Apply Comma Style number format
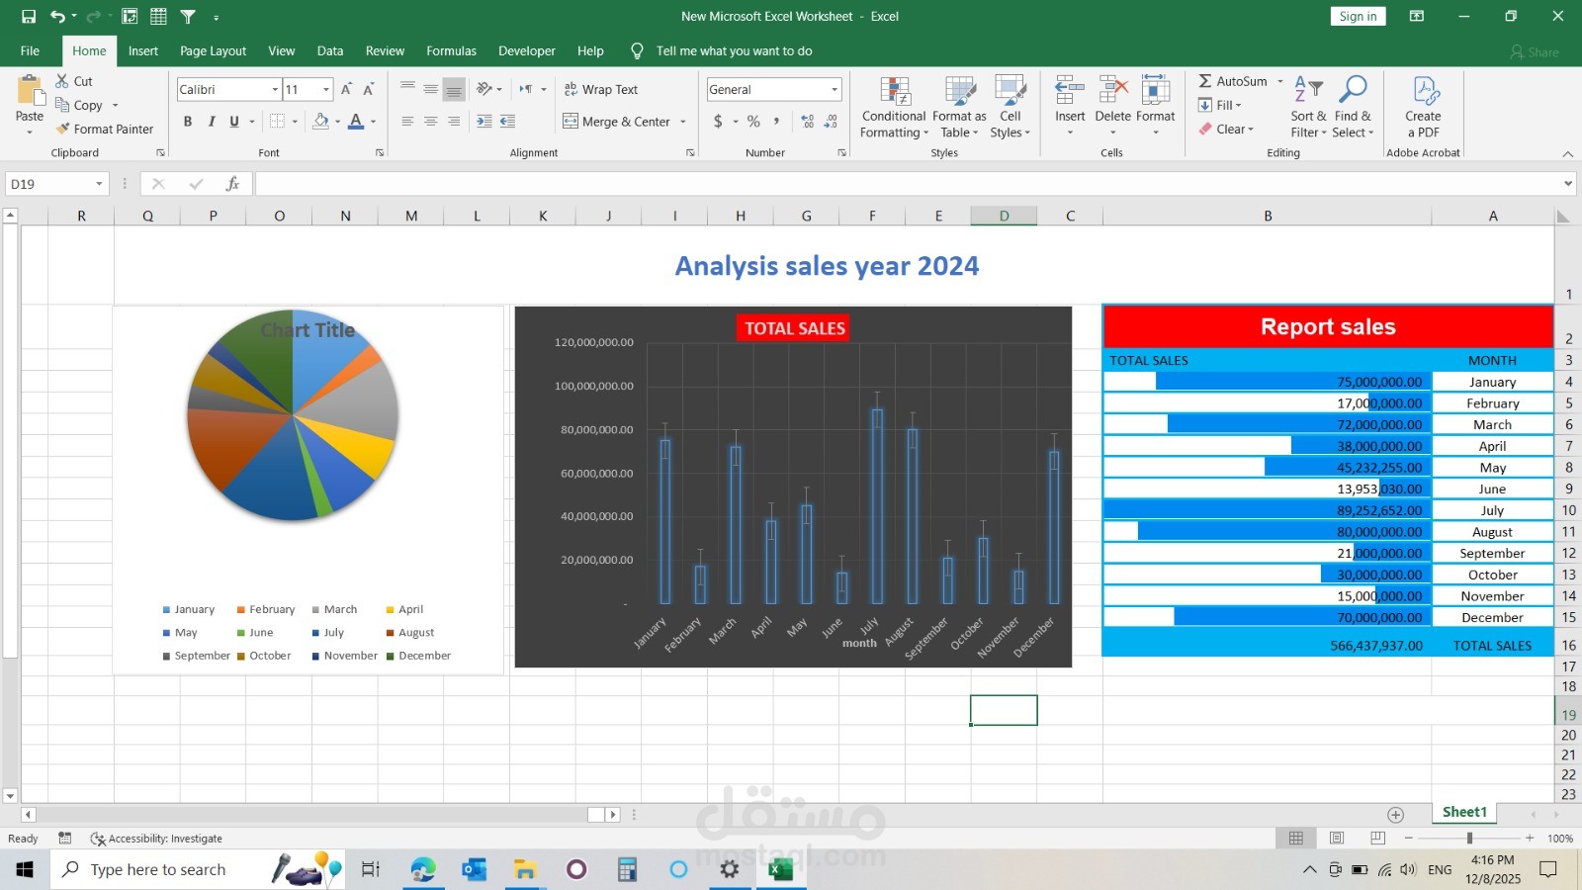 pos(777,122)
